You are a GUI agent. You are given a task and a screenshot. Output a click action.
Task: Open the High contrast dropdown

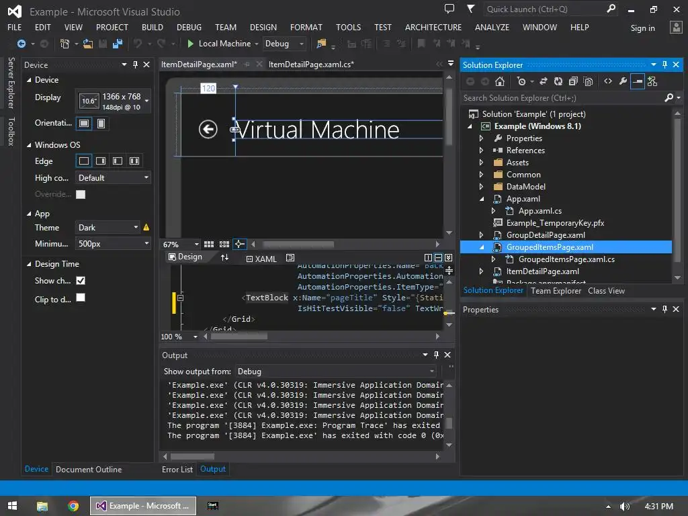click(113, 177)
